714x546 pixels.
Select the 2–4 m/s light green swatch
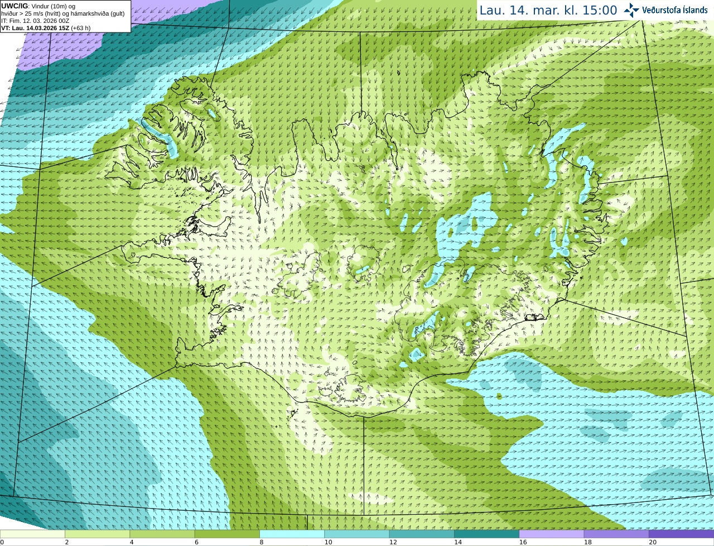[97, 534]
